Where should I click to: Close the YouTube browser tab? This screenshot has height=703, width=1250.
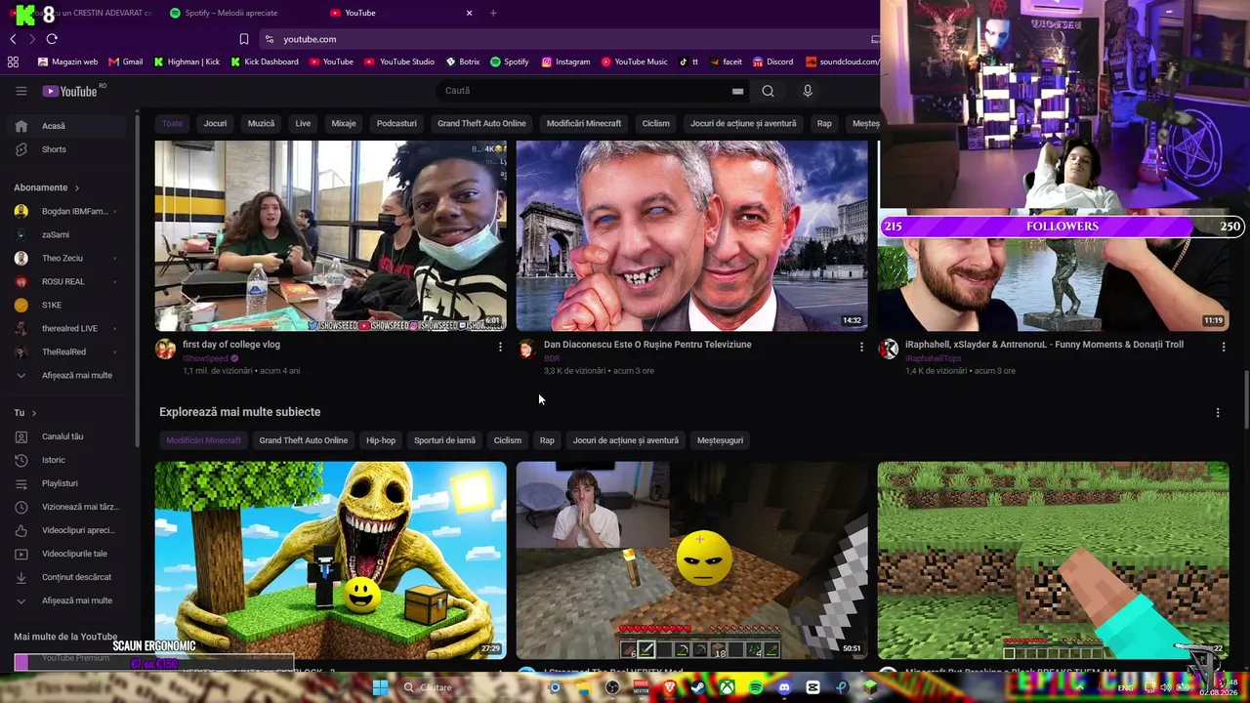469,13
